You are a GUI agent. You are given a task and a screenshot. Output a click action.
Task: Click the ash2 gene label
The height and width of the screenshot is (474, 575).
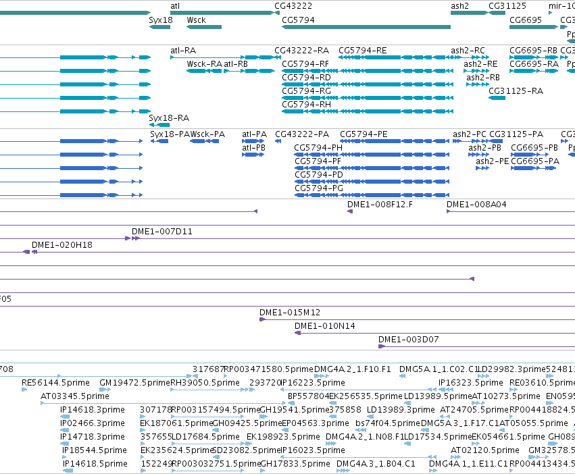pyautogui.click(x=459, y=6)
